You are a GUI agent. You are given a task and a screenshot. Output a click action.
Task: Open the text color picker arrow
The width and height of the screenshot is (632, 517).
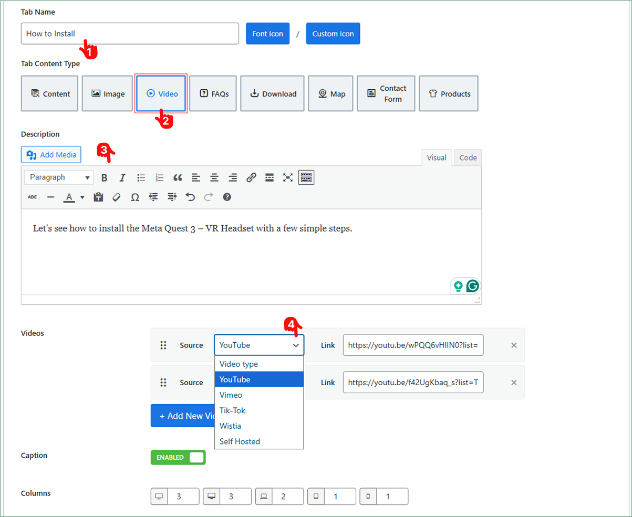tap(82, 197)
